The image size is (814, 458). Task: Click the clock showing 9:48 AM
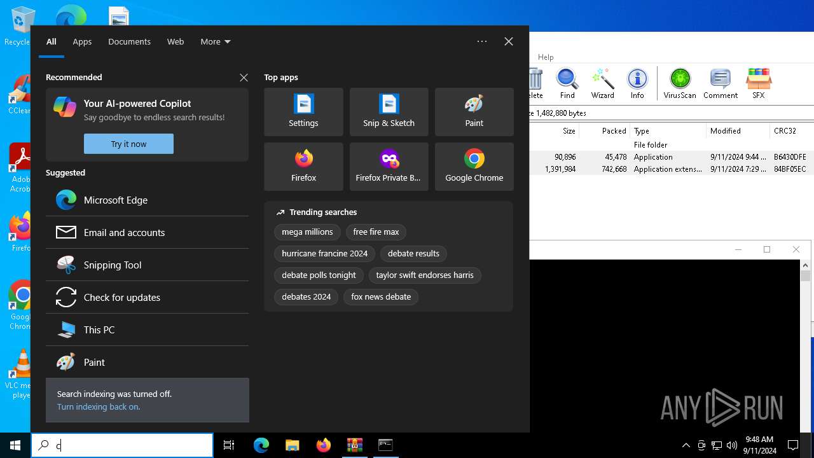click(760, 445)
